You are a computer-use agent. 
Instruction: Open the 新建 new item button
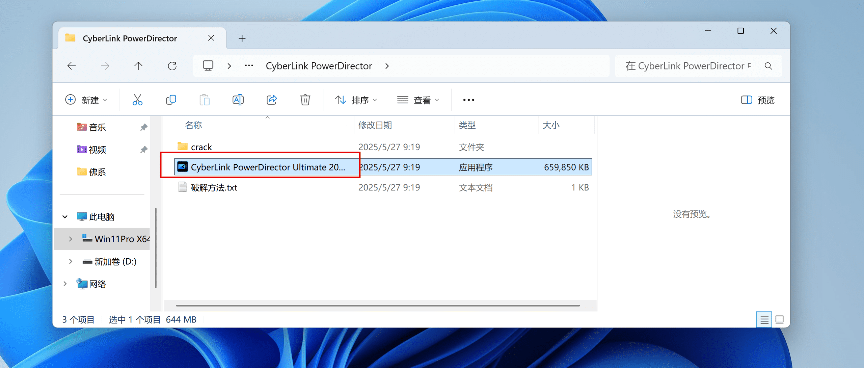coord(86,100)
